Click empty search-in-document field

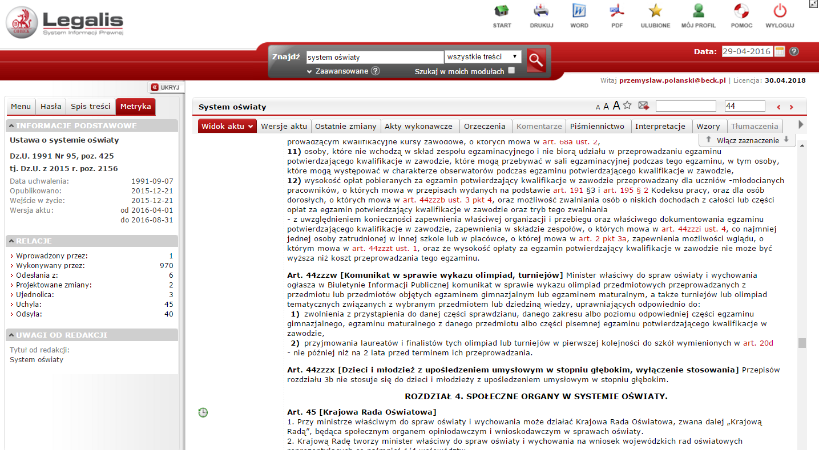coord(685,106)
